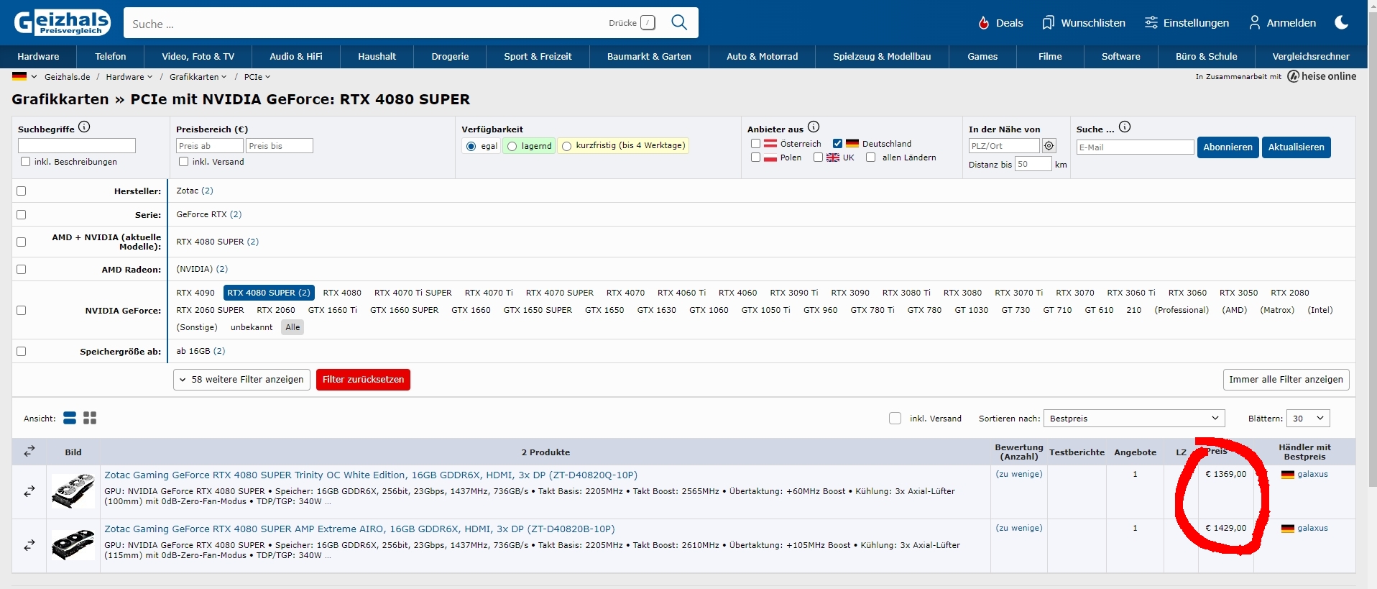Check Polen vendor checkbox
Screen dimensions: 1377x589
[x=756, y=157]
